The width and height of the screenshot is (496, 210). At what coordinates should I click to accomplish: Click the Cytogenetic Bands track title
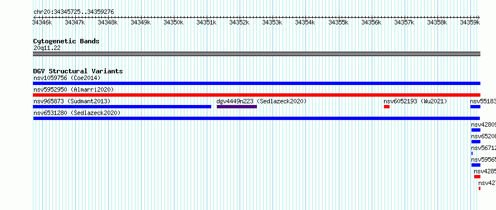tap(66, 41)
